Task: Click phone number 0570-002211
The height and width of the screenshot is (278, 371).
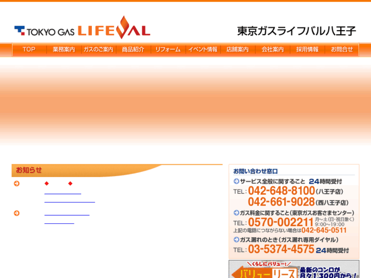Action: 281,222
